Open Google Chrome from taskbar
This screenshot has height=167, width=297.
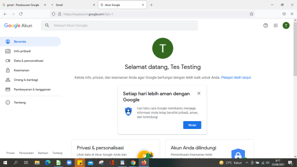[133, 163]
